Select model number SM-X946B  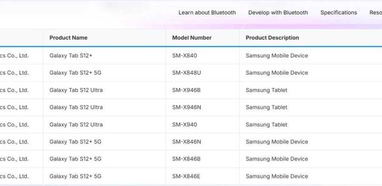(186, 90)
